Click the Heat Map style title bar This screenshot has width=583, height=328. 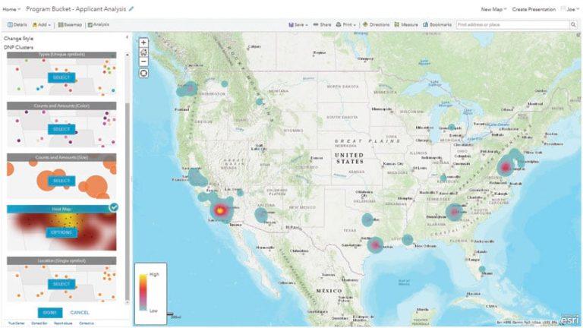tap(61, 209)
